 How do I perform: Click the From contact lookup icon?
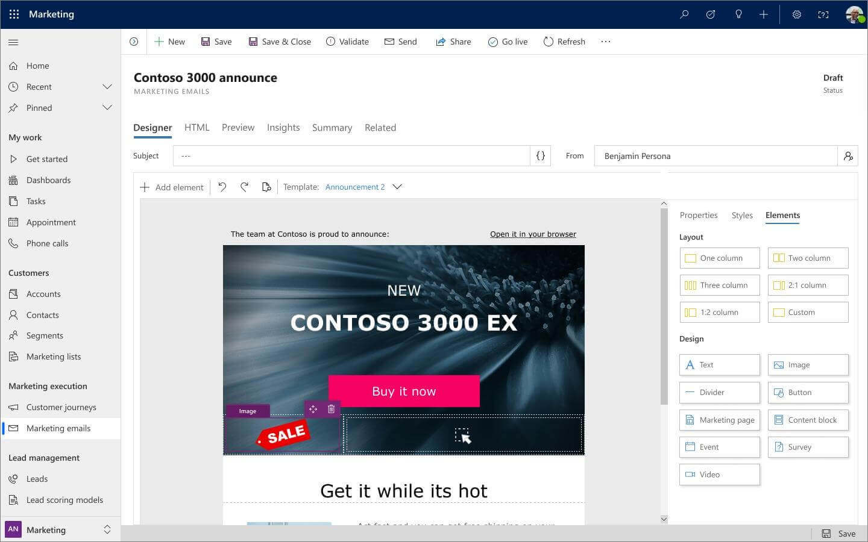(x=848, y=156)
